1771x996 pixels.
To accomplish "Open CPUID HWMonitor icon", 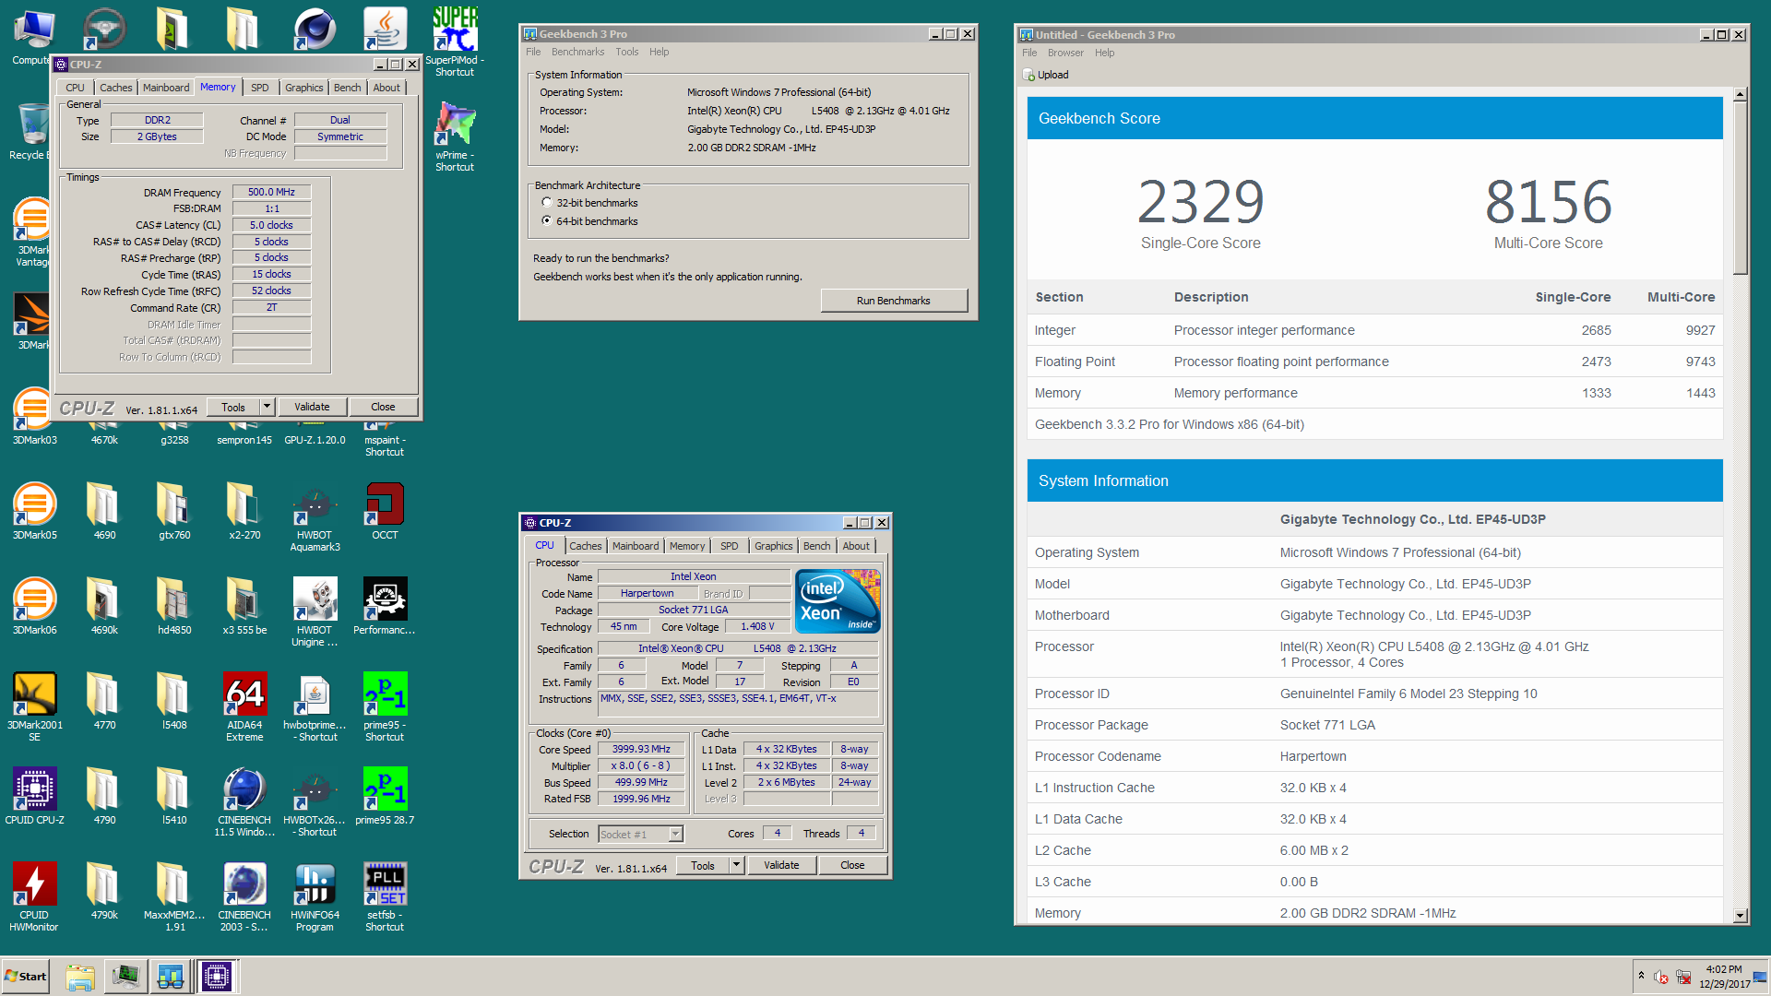I will (34, 884).
